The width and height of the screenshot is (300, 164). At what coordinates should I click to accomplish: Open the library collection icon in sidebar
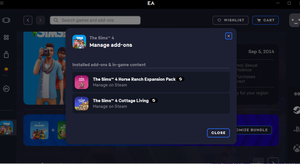(6, 20)
